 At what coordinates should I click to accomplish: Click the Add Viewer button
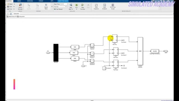pos(37,6)
